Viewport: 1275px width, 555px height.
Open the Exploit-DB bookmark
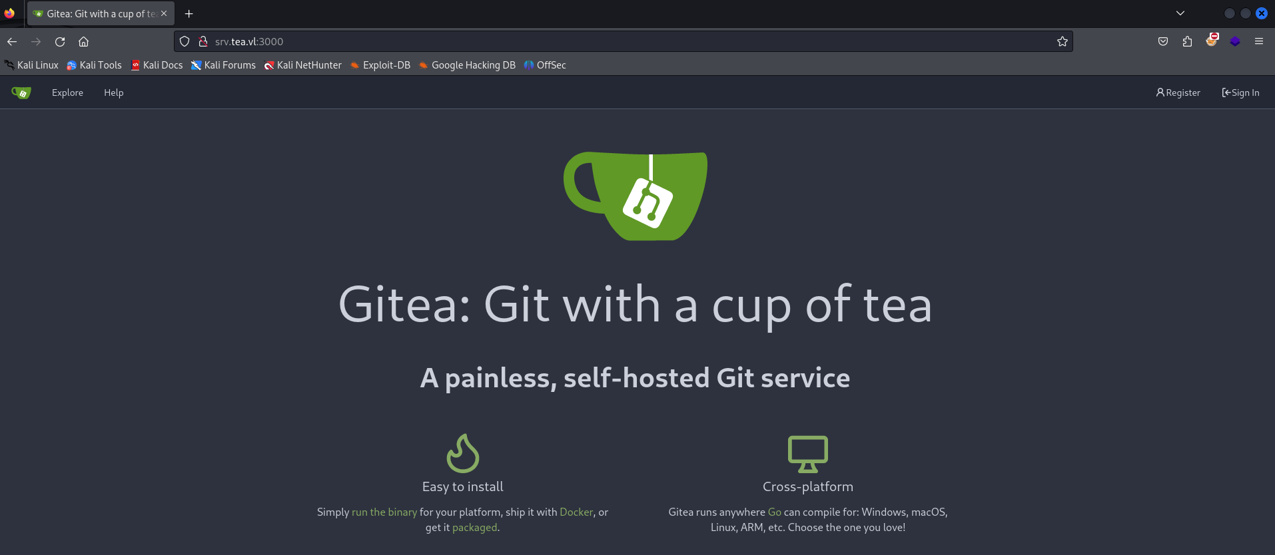tap(380, 65)
